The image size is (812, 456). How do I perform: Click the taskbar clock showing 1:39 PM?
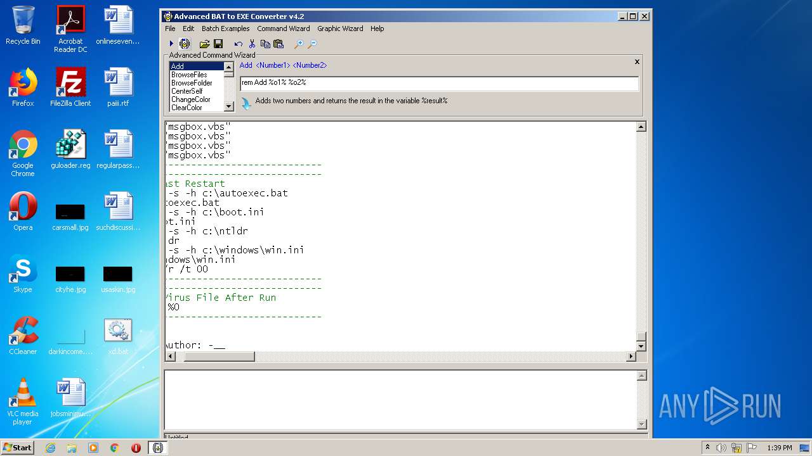(x=779, y=448)
